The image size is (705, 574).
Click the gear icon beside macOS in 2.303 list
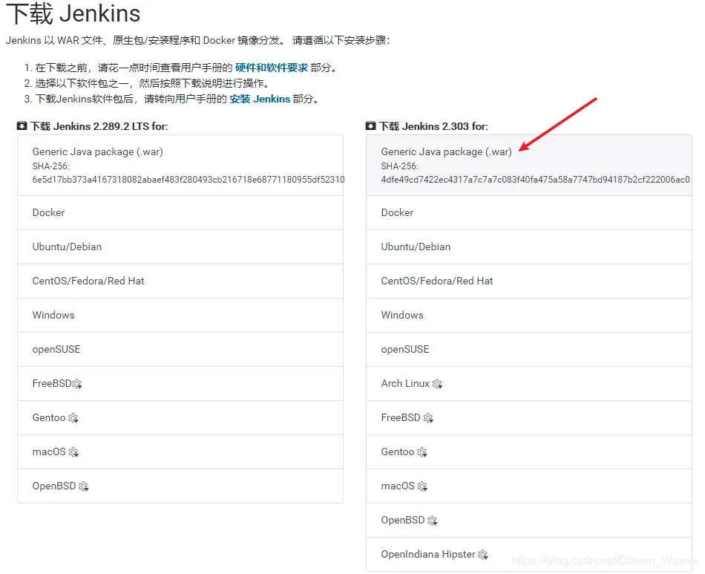click(x=422, y=486)
